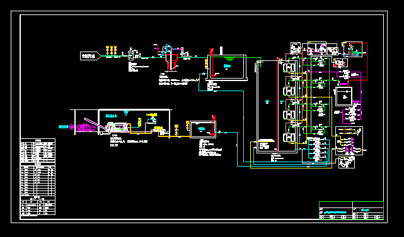Click the cyan label in the lower small tank
This screenshot has width=404, height=237.
(201, 128)
